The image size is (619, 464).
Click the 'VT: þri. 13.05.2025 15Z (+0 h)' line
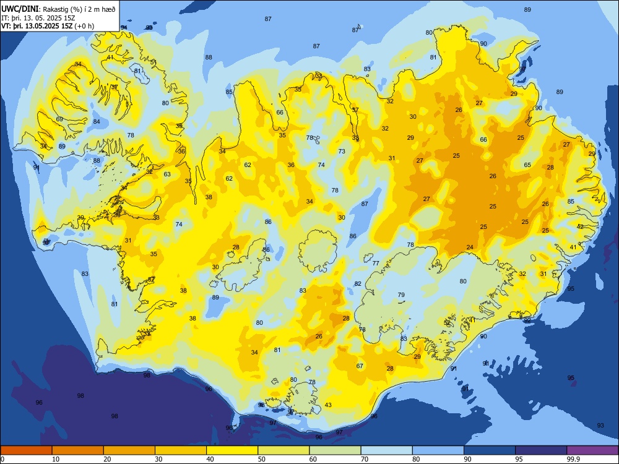pos(48,26)
